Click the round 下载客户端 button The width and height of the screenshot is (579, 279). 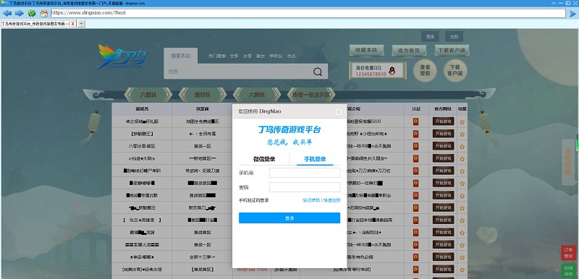tap(455, 70)
